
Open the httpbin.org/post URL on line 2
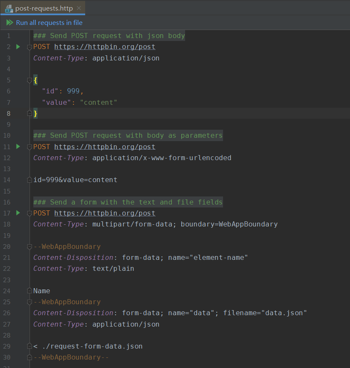105,47
